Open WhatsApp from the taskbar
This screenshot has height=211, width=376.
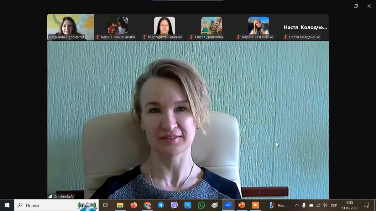point(201,205)
